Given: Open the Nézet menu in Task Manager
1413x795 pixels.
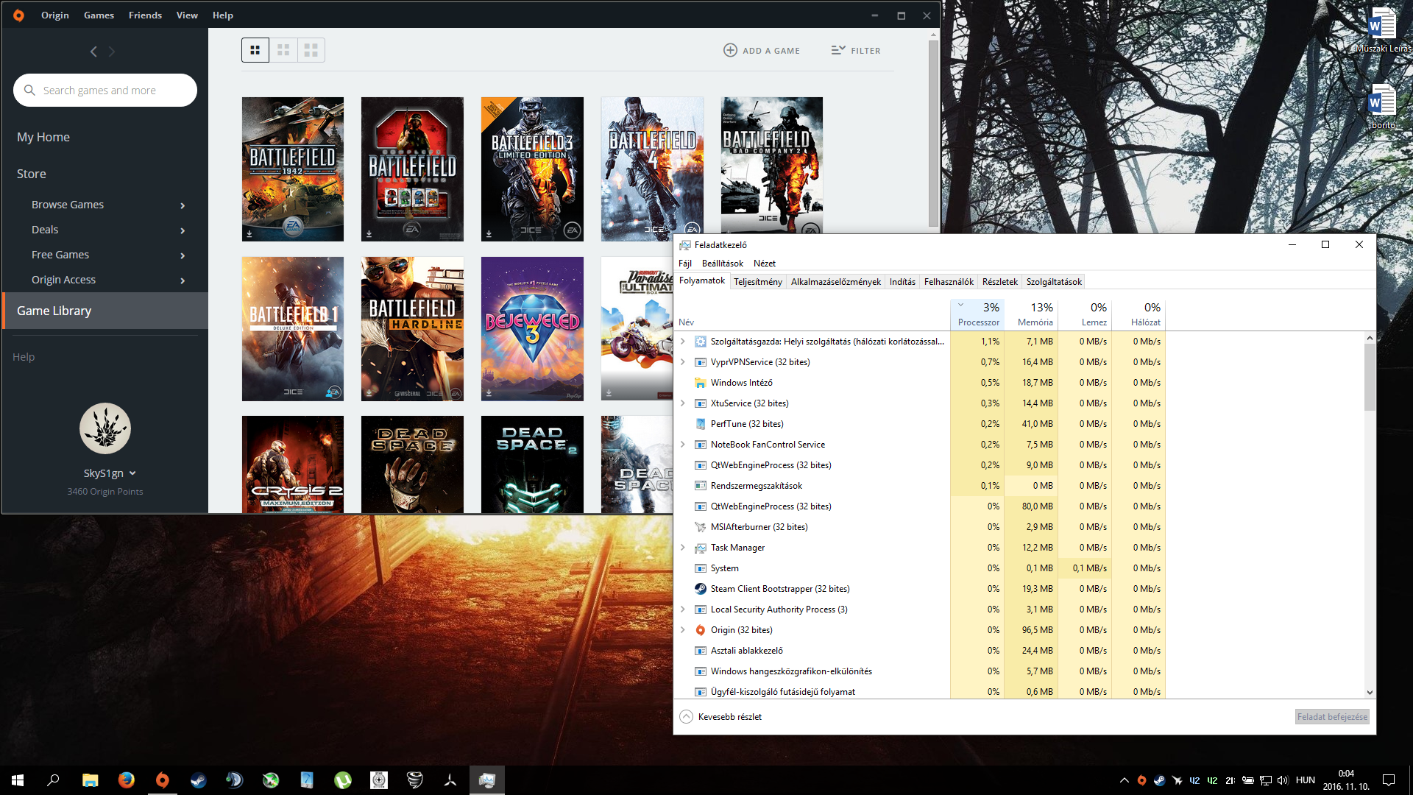Looking at the screenshot, I should pyautogui.click(x=764, y=263).
